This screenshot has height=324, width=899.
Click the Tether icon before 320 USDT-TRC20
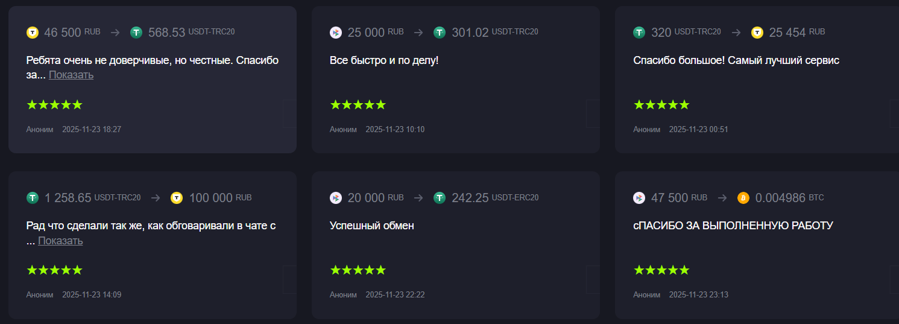coord(639,33)
